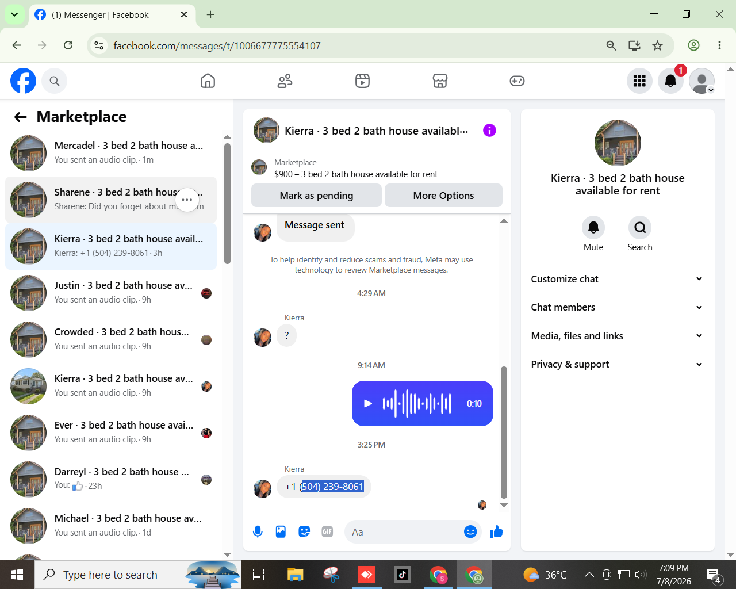This screenshot has height=589, width=736.
Task: Open Chrome three-dot menu
Action: click(x=719, y=45)
